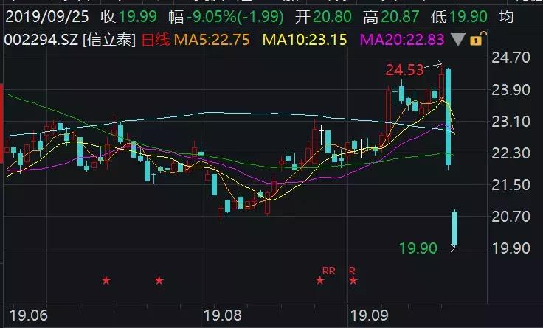Image resolution: width=543 pixels, height=328 pixels.
Task: Click the 19.06 date axis label
Action: click(x=28, y=315)
